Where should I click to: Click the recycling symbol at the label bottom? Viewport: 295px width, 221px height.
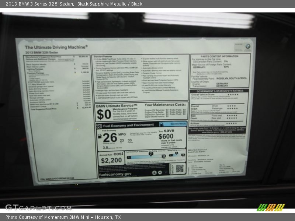160,172
